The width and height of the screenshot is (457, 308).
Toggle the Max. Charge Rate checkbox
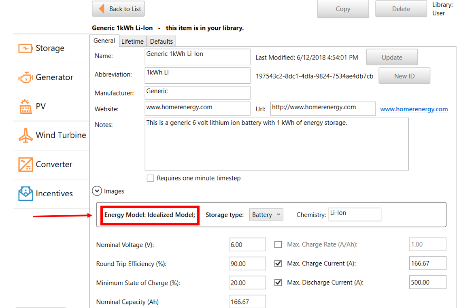coord(278,244)
